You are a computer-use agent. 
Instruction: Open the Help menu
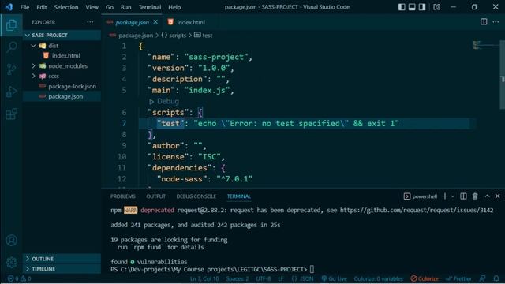coord(174,7)
